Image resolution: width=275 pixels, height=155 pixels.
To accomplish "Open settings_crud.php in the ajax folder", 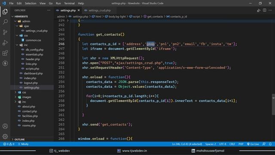I will click(37, 31).
